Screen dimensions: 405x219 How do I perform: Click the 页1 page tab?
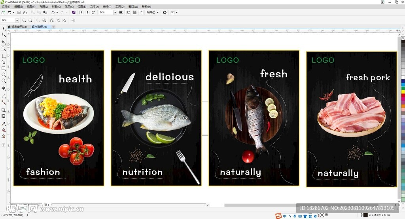tap(47, 205)
